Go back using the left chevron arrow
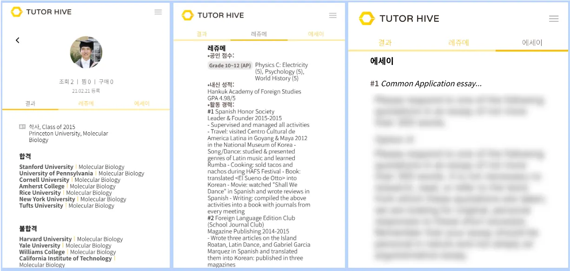This screenshot has height=271, width=570. (x=18, y=40)
